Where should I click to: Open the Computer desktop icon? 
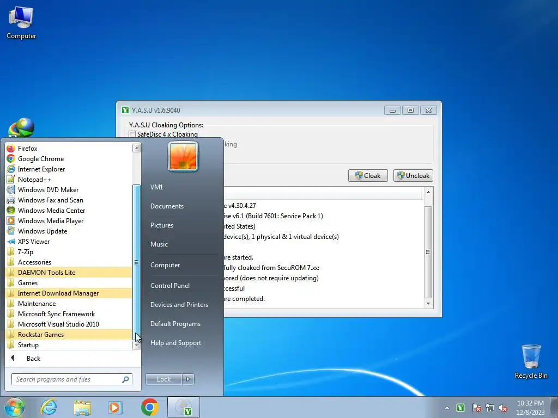pyautogui.click(x=21, y=22)
